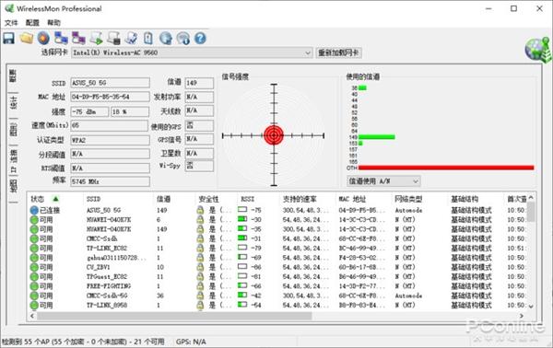Open the 文件 menu
The height and width of the screenshot is (348, 553).
(x=11, y=23)
